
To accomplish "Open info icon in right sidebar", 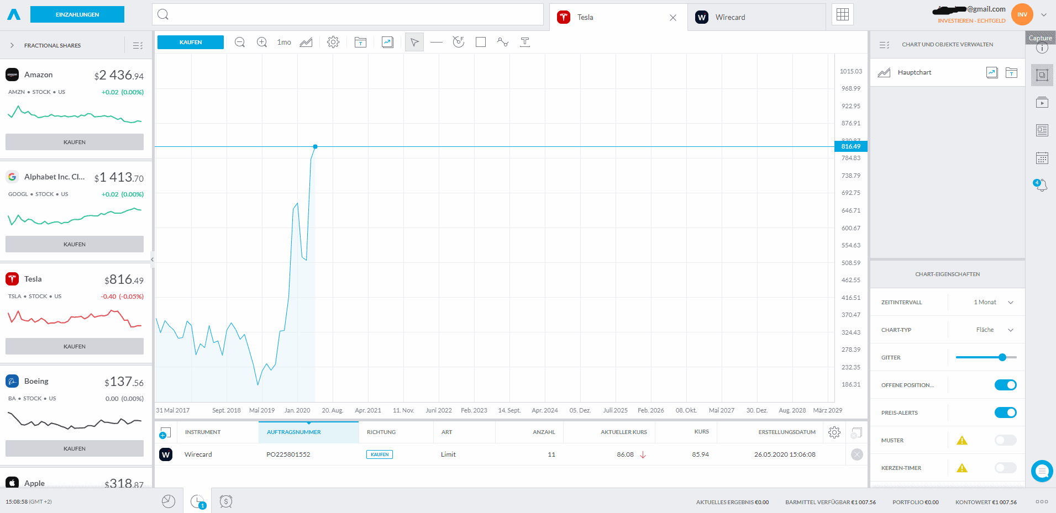I will pos(1042,48).
